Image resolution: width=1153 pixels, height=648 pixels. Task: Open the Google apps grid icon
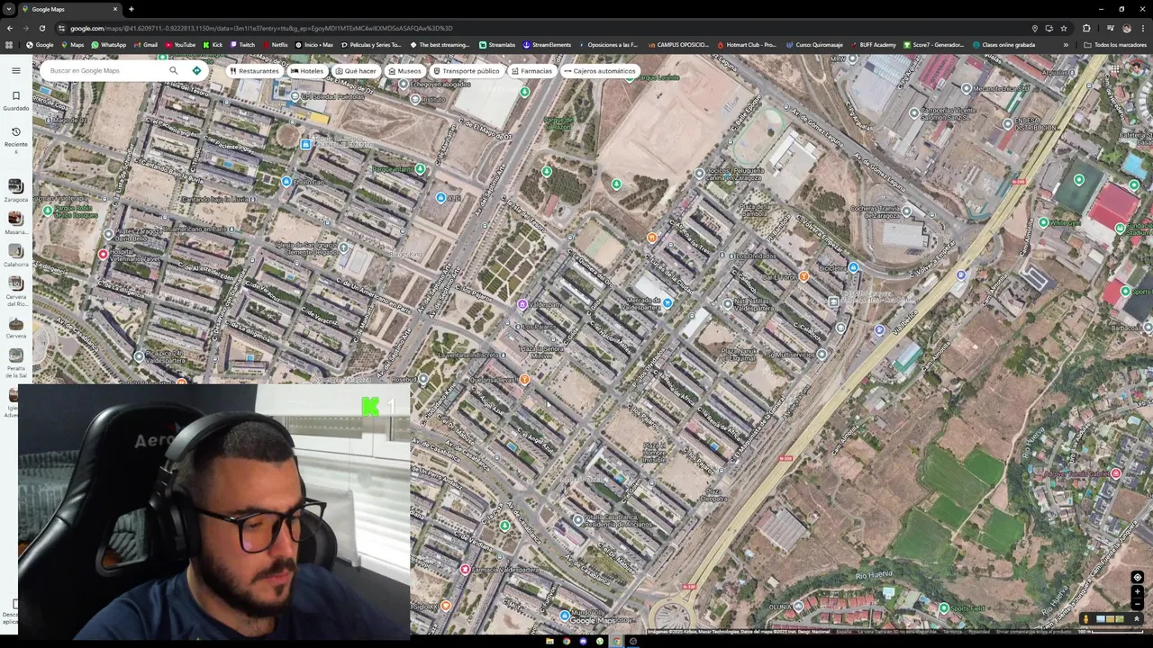pyautogui.click(x=1114, y=70)
